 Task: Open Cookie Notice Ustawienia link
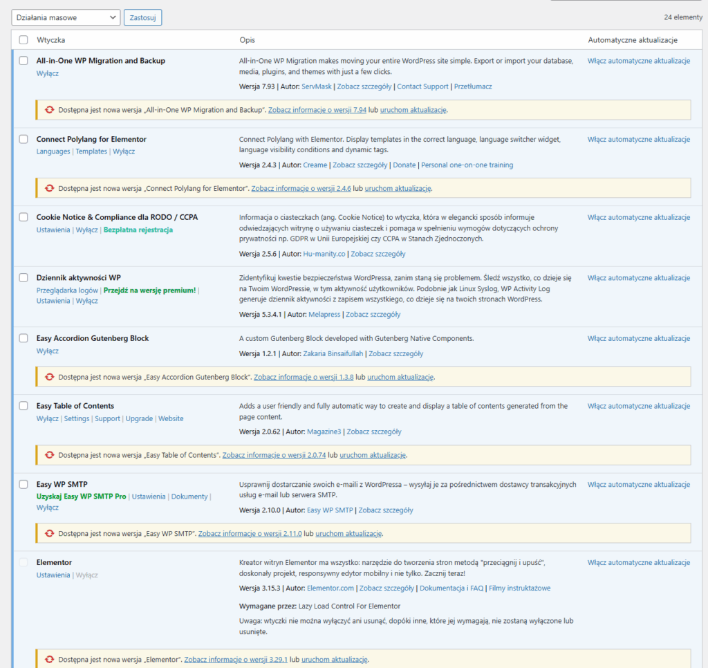(x=53, y=230)
